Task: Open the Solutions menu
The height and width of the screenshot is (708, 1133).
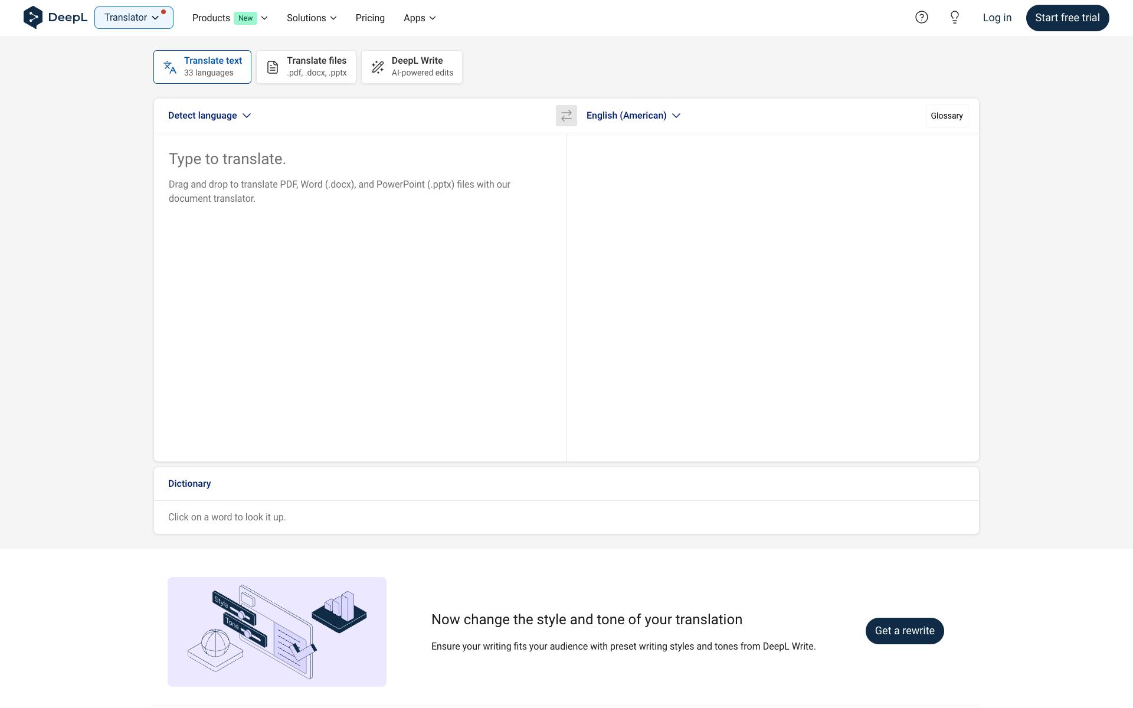Action: pos(312,18)
